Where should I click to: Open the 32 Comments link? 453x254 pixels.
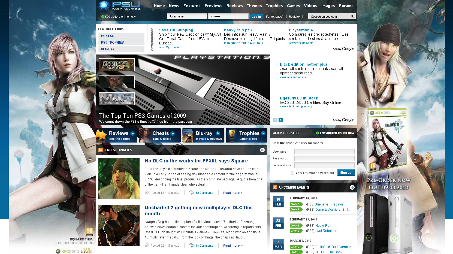pyautogui.click(x=204, y=193)
